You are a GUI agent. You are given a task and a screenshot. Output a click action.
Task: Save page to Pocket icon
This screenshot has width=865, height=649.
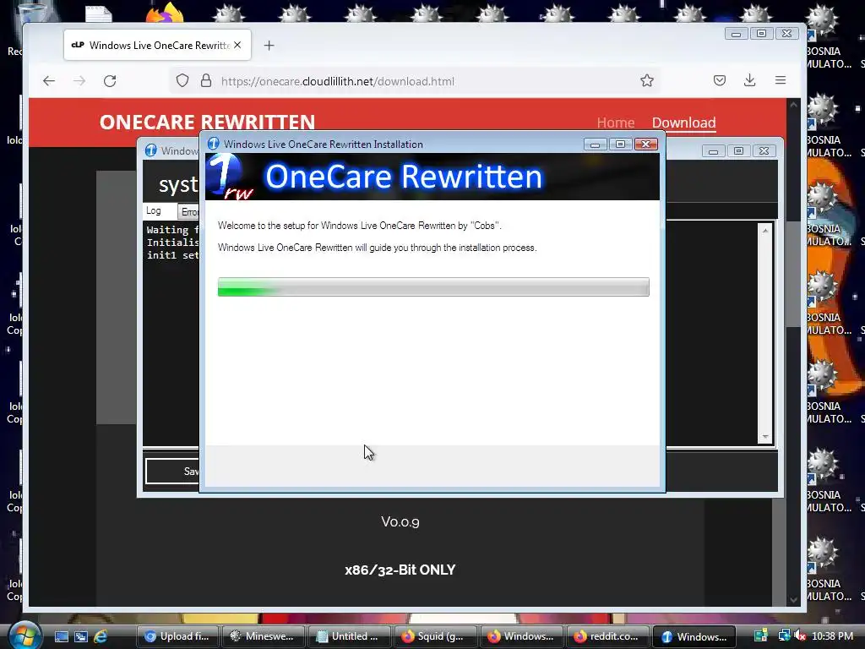click(720, 80)
